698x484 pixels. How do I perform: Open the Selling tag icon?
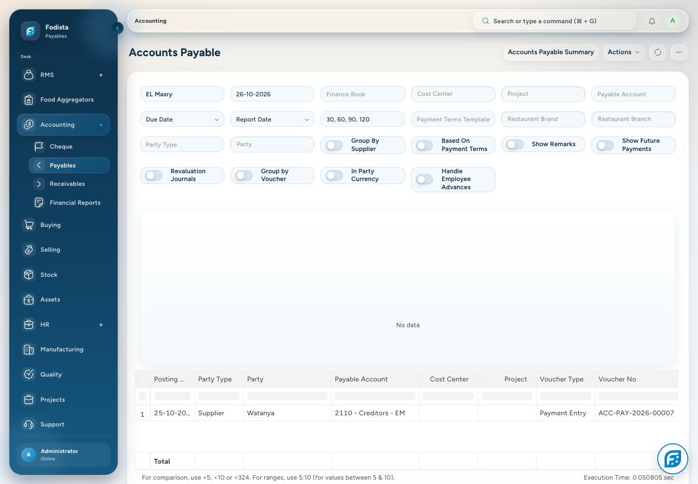click(29, 250)
